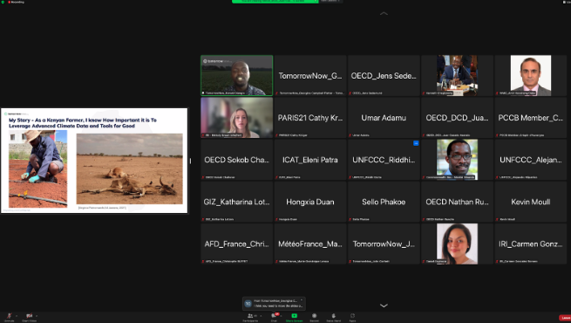Screen dimensions: 571x323
Task: Select the Hongxia Duan participant tile
Action: click(310, 202)
